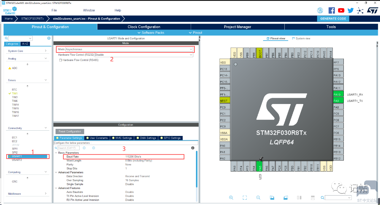Switch to Pinout view
Image resolution: width=380 pixels, height=205 pixels.
276,39
